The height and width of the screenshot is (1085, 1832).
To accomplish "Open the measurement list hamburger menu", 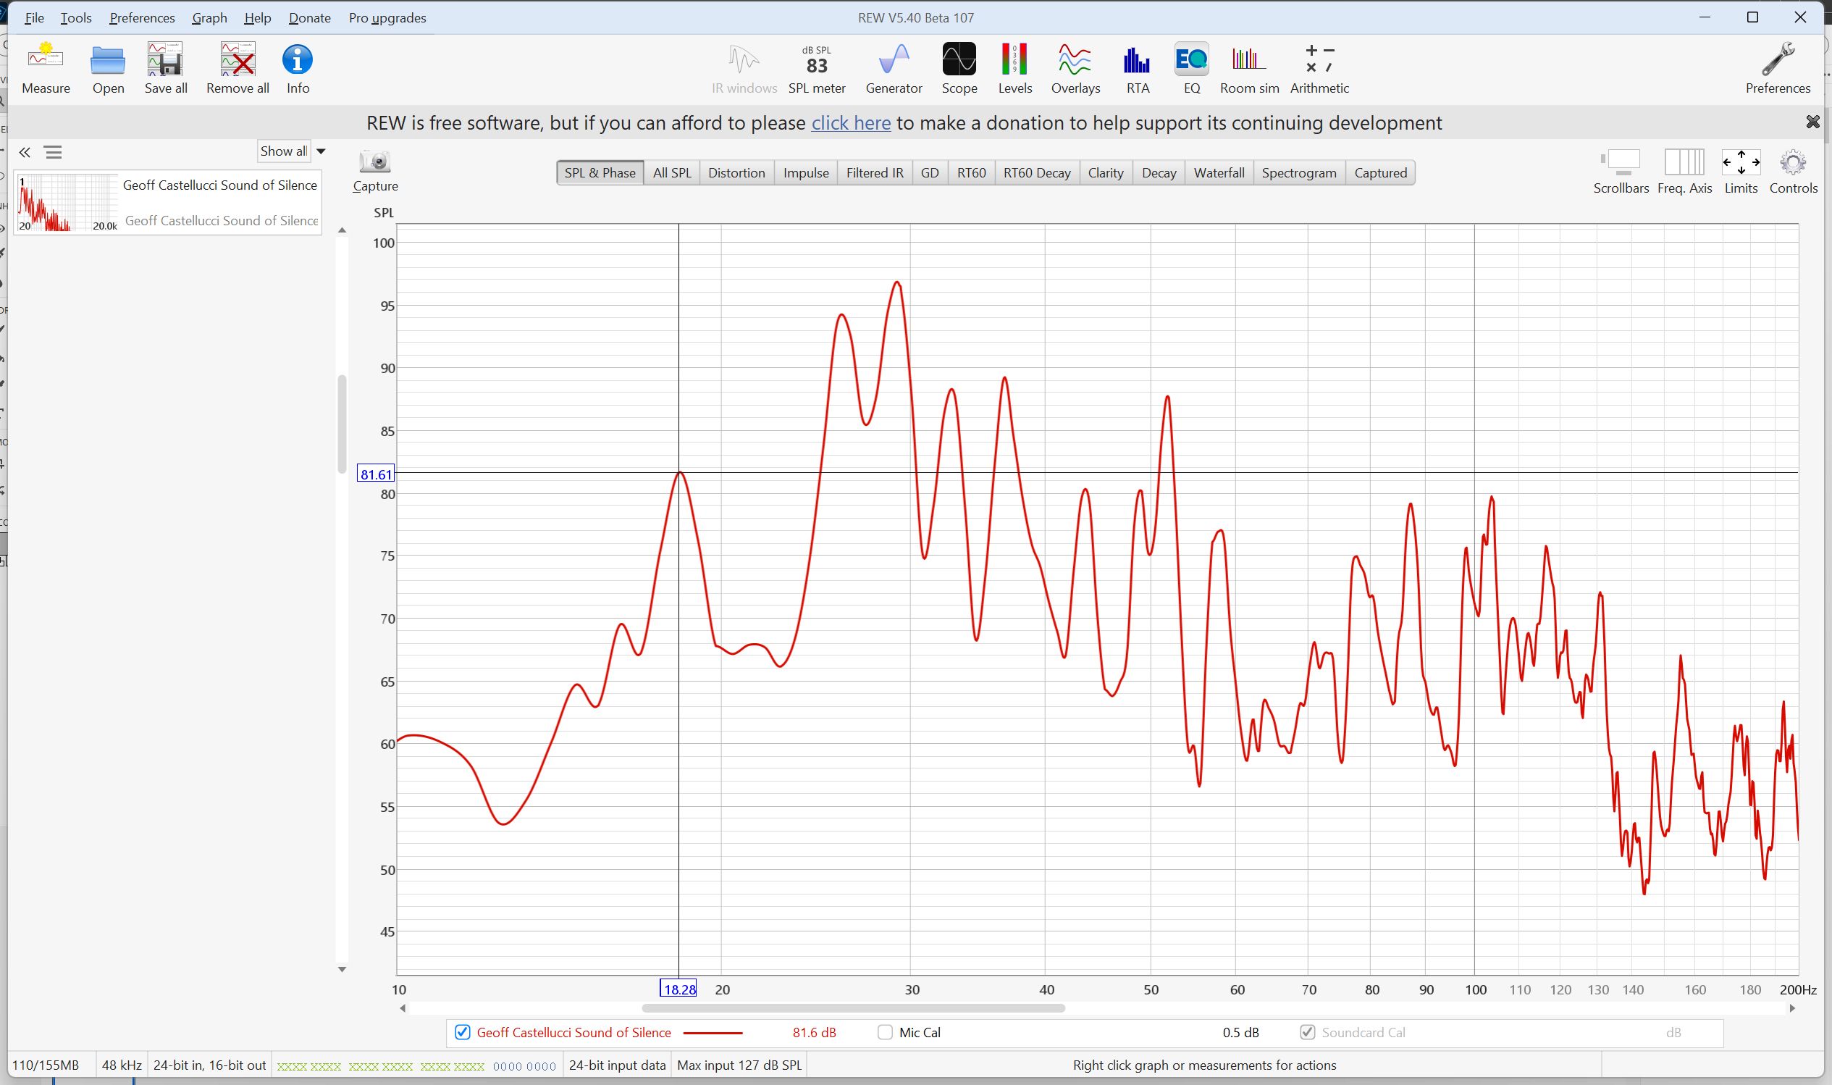I will 53,152.
